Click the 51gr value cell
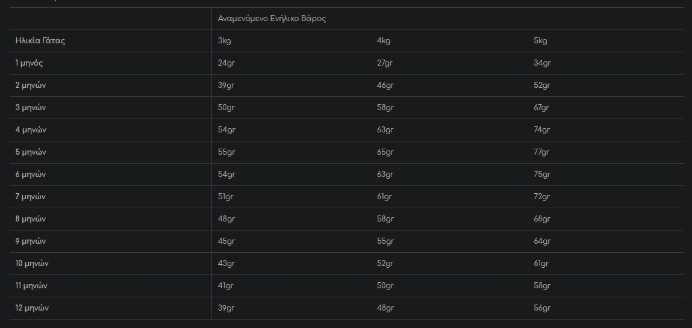Viewport: 692px width, 328px height. pos(226,197)
